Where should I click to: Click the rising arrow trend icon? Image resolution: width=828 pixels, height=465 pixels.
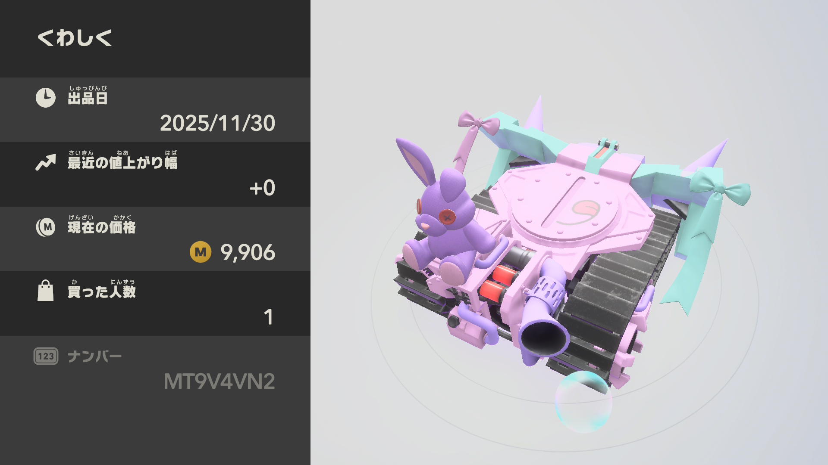click(45, 162)
